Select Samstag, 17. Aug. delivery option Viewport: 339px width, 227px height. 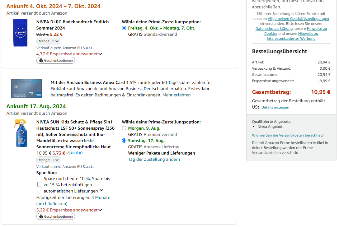pyautogui.click(x=124, y=141)
